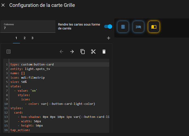Copy the card with duplicate icon

pyautogui.click(x=82, y=52)
